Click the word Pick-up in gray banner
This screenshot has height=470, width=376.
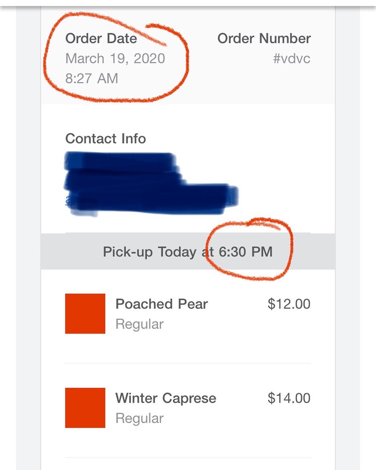pos(128,252)
